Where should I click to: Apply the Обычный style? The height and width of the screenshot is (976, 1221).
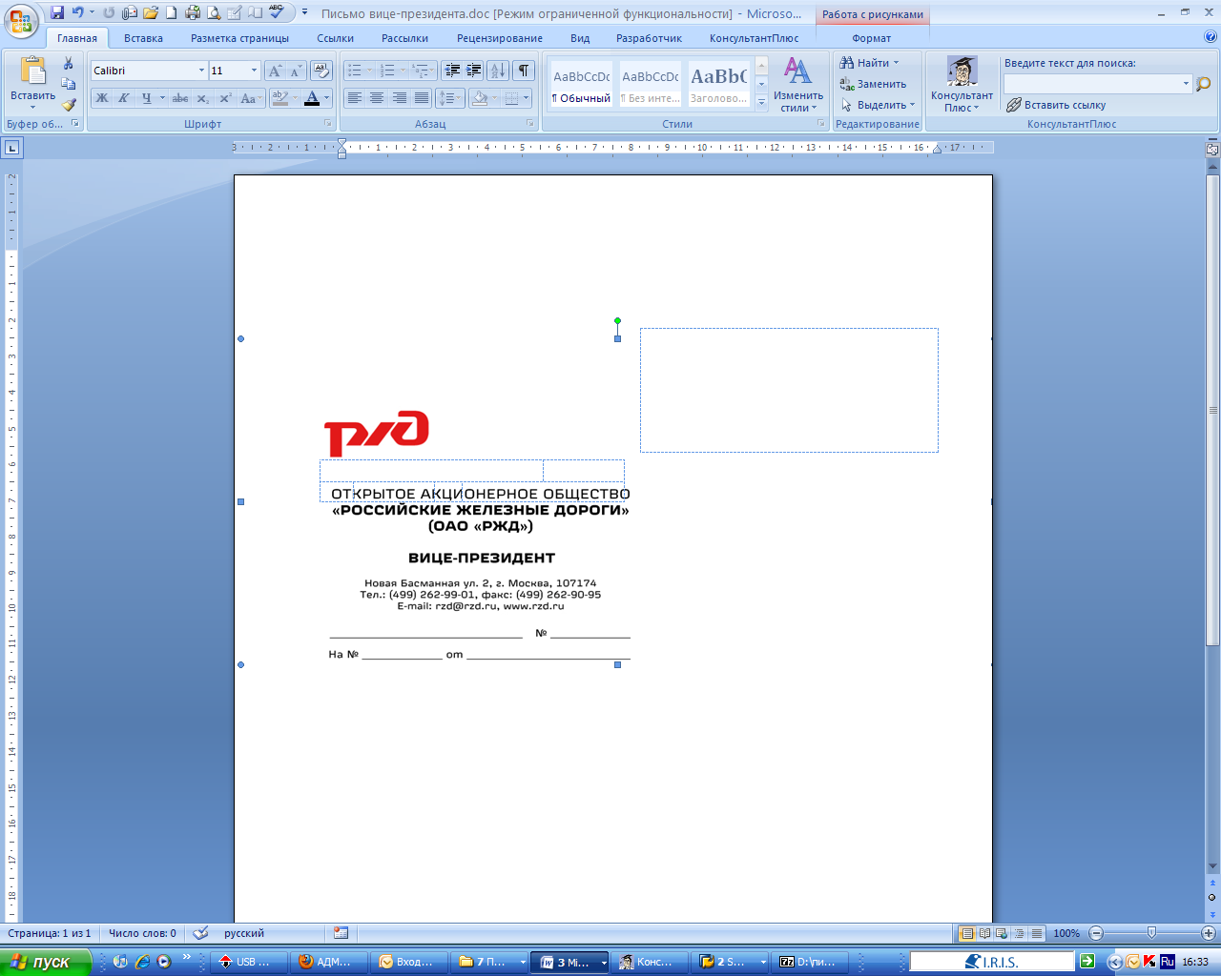582,86
